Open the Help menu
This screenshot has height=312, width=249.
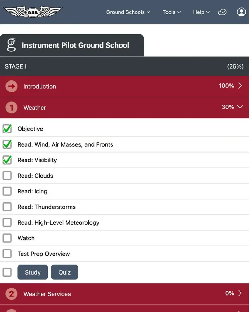pyautogui.click(x=201, y=12)
